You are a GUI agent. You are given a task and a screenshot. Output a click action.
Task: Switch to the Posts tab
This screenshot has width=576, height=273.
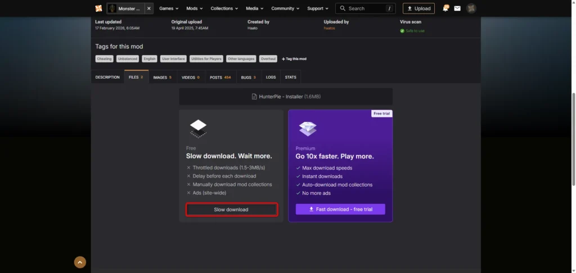coord(220,78)
